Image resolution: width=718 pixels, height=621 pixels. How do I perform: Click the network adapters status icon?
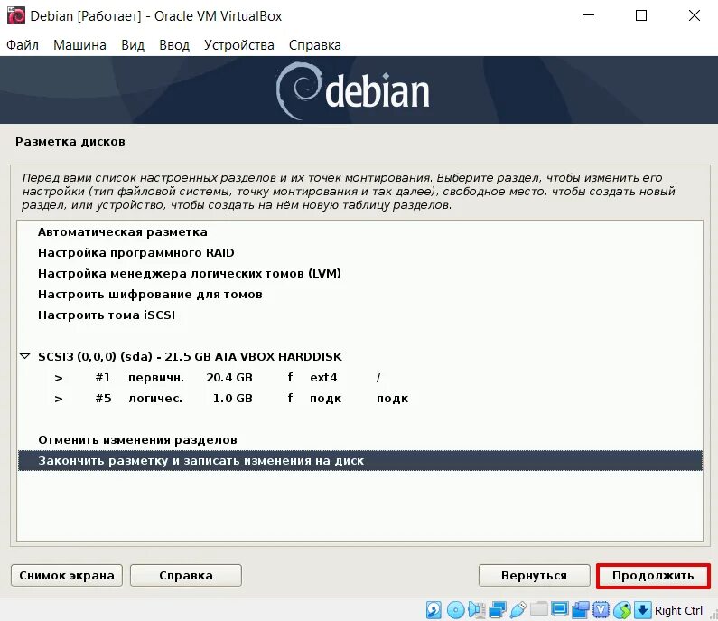tap(498, 610)
